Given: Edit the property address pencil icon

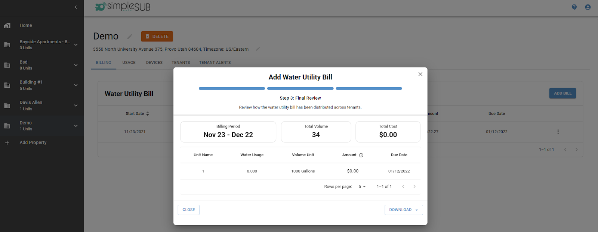Looking at the screenshot, I should pyautogui.click(x=258, y=49).
